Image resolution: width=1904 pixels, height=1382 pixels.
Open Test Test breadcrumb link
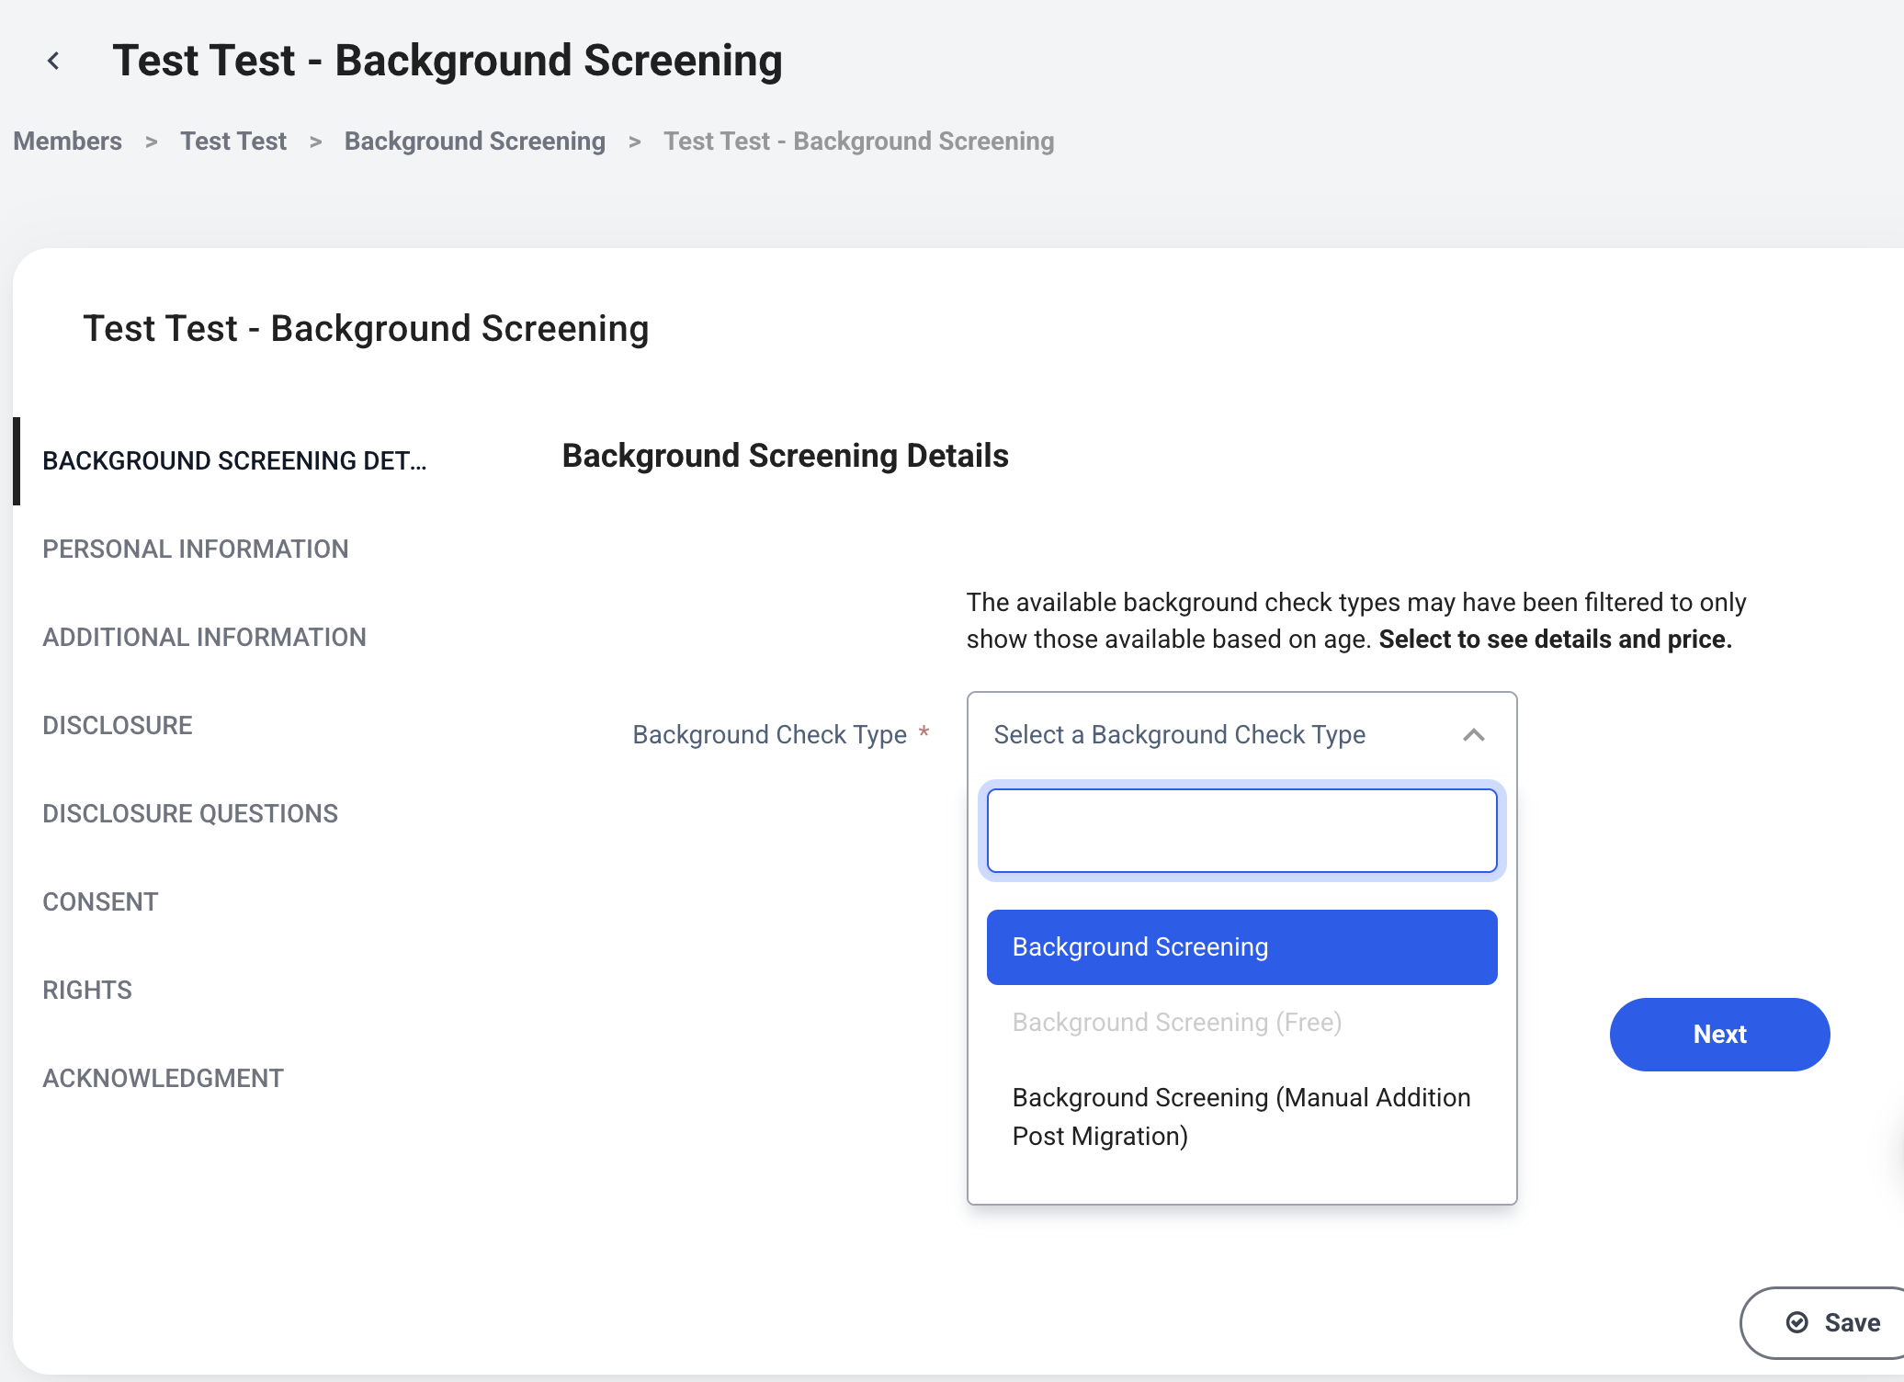(233, 141)
